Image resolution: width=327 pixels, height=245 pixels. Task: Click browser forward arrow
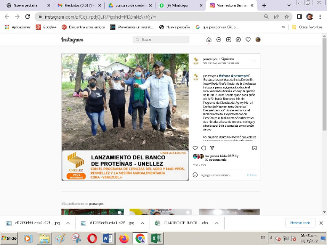click(17, 17)
